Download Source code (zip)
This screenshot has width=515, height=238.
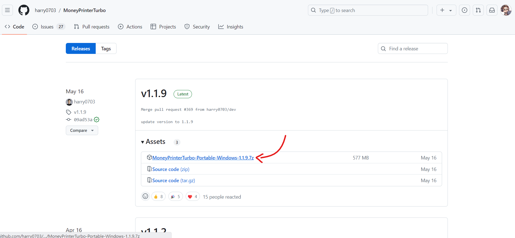click(x=171, y=169)
